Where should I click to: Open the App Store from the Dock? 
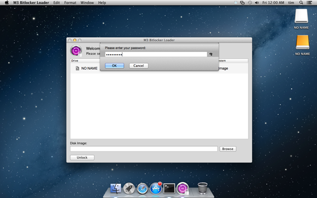tap(156, 189)
